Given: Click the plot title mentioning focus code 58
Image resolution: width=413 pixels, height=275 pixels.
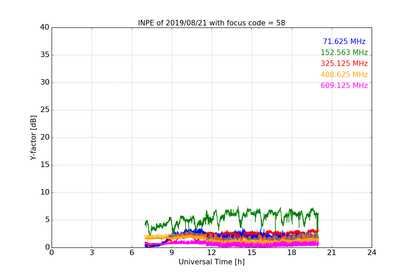Looking at the screenshot, I should point(211,23).
